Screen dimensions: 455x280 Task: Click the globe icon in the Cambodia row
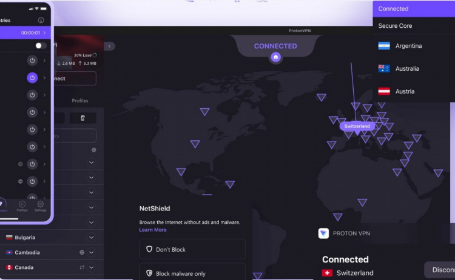(82, 252)
